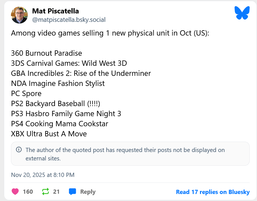Click the 21 reposts count
Image resolution: width=257 pixels, height=201 pixels.
[56, 192]
